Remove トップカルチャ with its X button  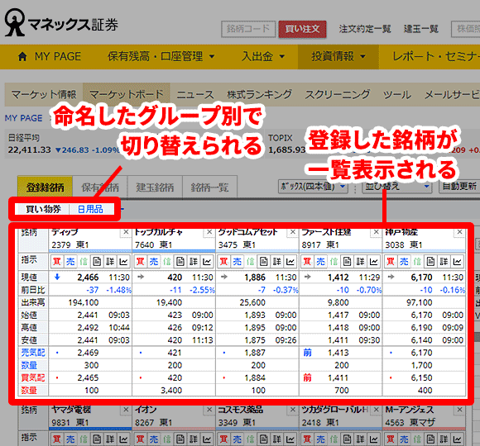point(209,232)
